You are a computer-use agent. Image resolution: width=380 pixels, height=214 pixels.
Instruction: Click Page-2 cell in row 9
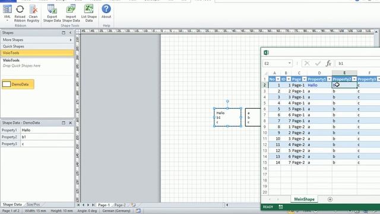coord(299,127)
